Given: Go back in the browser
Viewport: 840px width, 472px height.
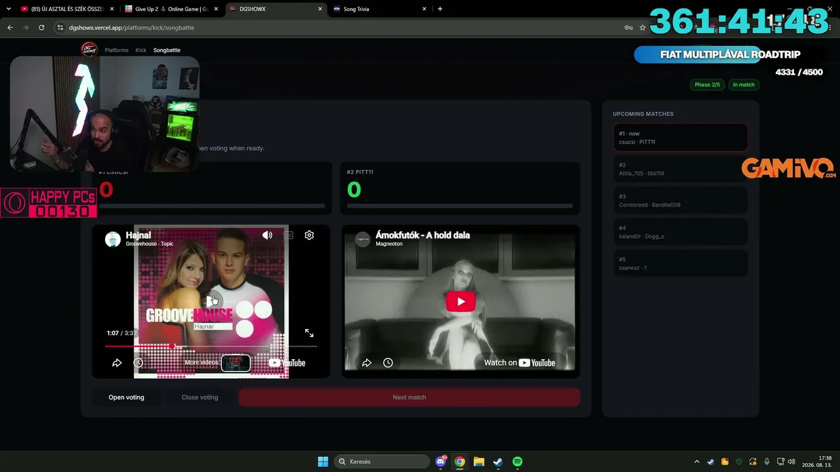Looking at the screenshot, I should tap(10, 28).
